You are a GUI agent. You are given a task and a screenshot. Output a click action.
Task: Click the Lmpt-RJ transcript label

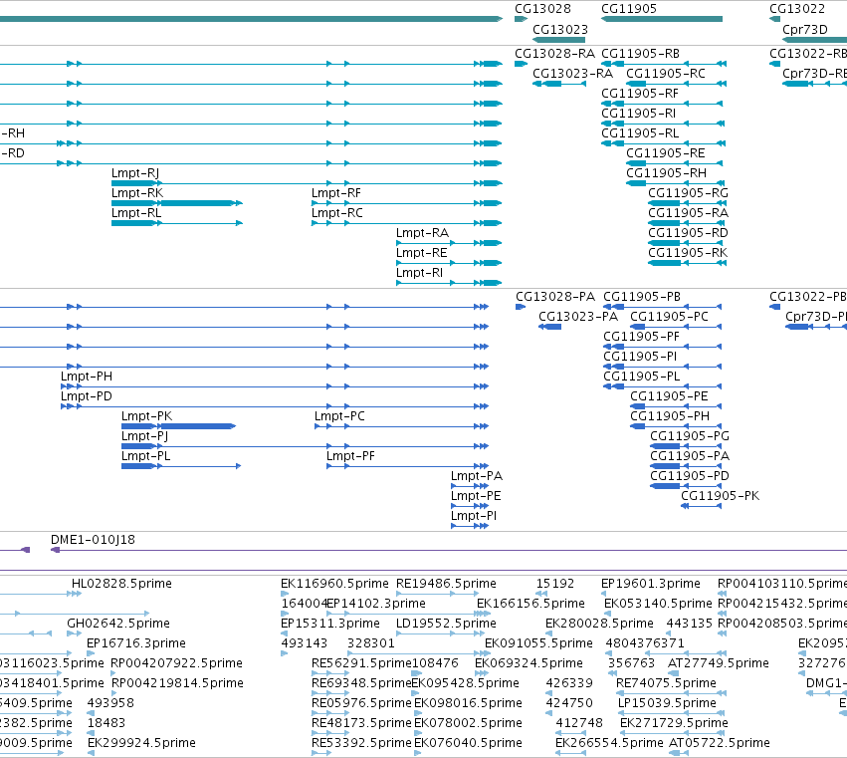[x=135, y=173]
